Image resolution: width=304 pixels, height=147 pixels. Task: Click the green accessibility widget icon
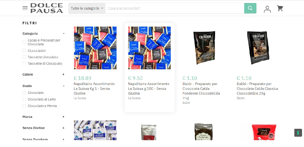coord(298,133)
